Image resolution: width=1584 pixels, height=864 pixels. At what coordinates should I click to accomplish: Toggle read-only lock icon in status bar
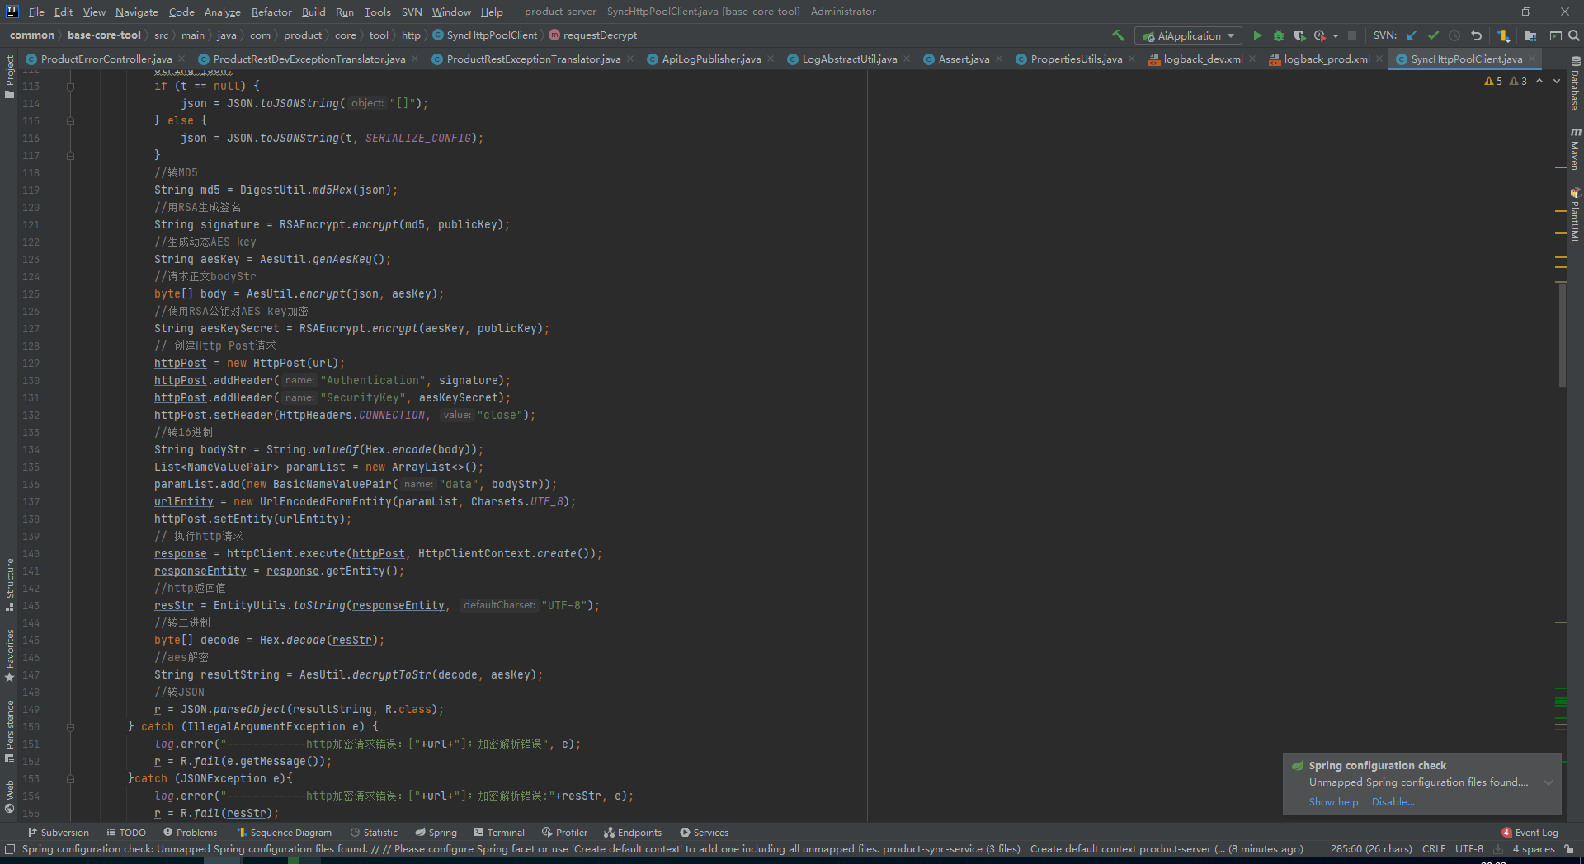pos(1569,849)
